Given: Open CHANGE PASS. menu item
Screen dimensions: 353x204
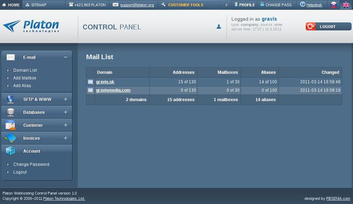Looking at the screenshot, I should [279, 5].
